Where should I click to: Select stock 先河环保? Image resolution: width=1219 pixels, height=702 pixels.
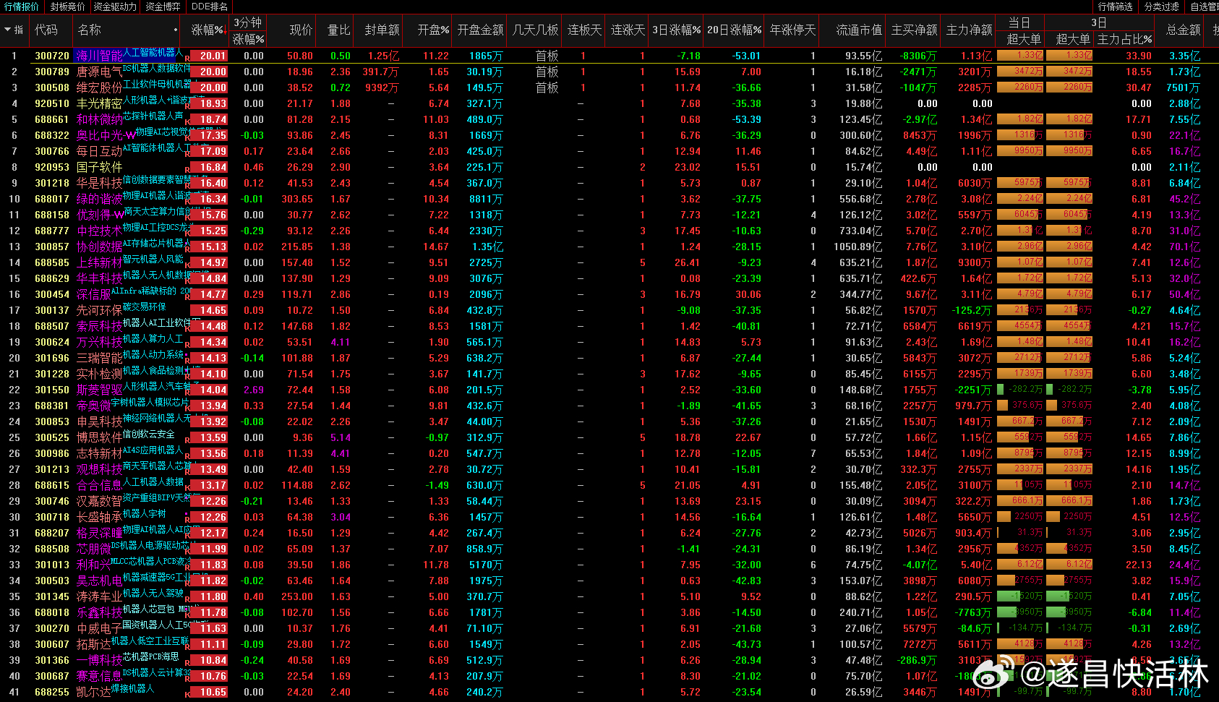(x=100, y=310)
